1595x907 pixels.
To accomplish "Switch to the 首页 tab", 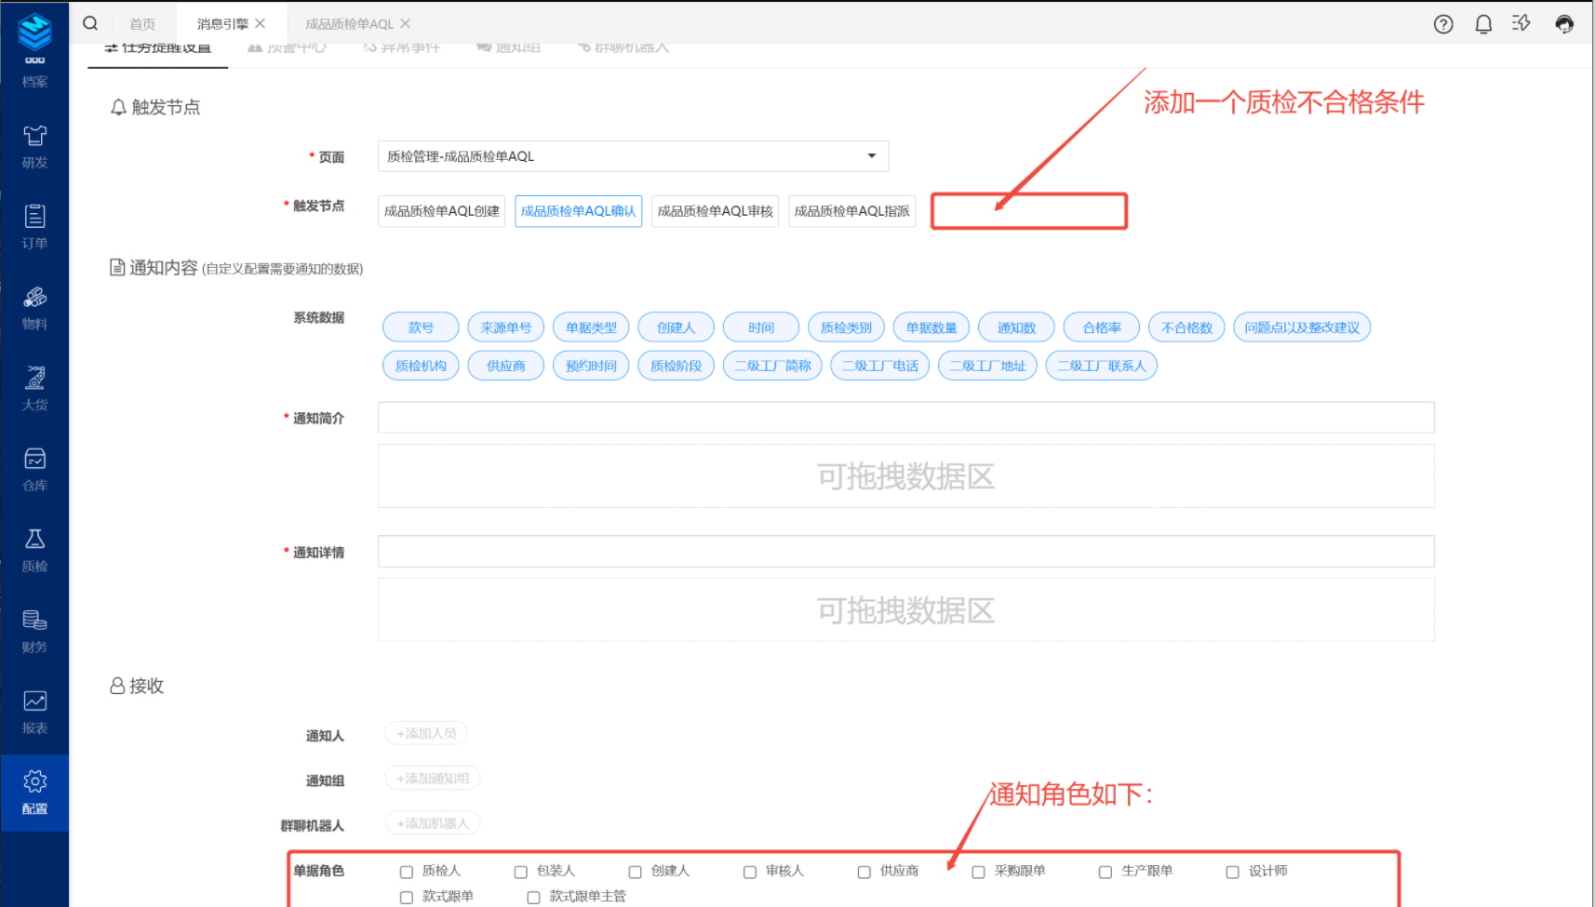I will click(142, 24).
